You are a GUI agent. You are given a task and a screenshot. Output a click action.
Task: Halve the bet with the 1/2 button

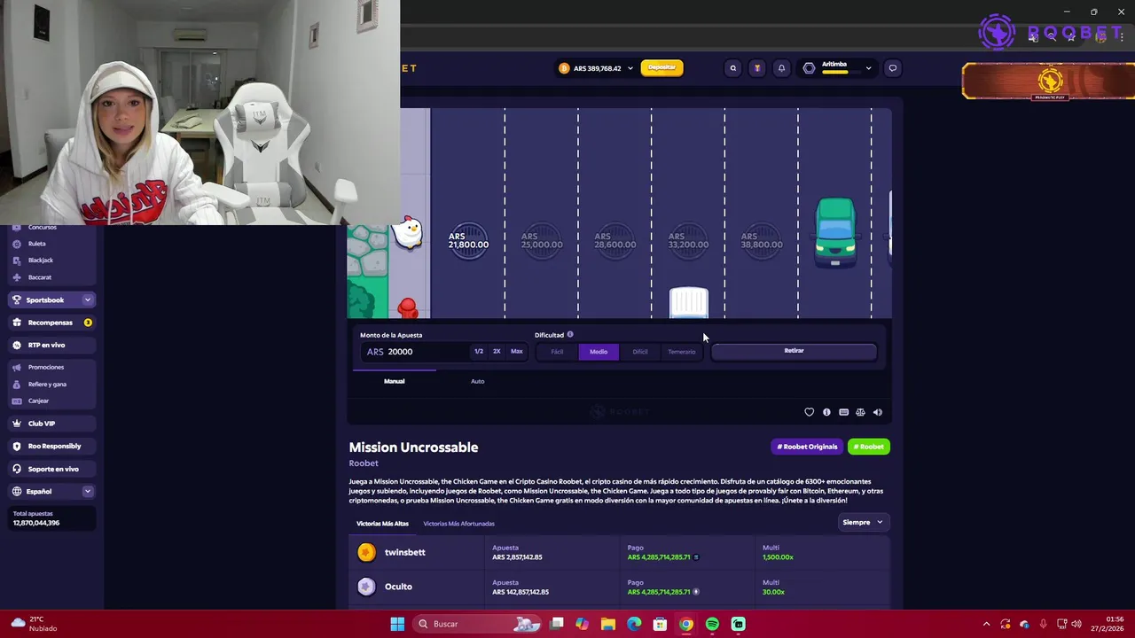479,352
